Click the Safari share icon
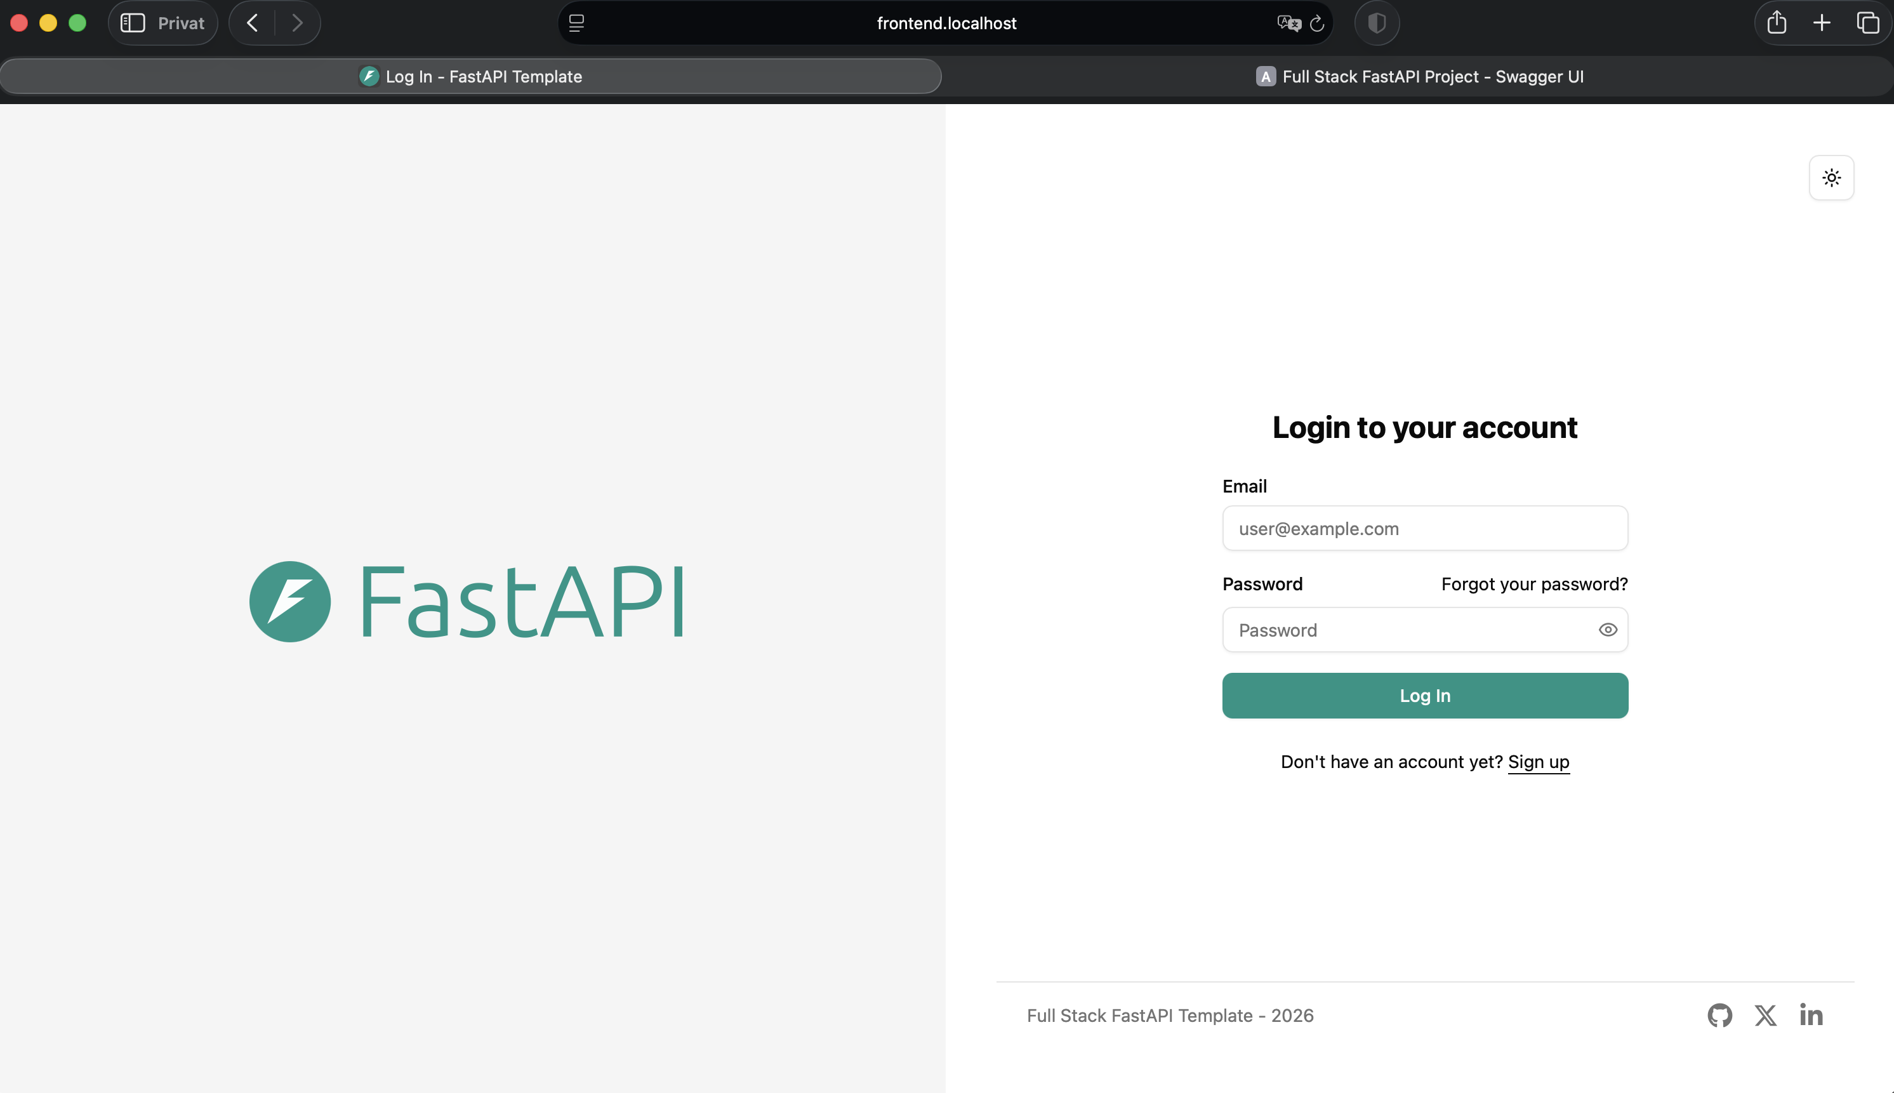Screen dimensions: 1894x1093 tap(1776, 22)
